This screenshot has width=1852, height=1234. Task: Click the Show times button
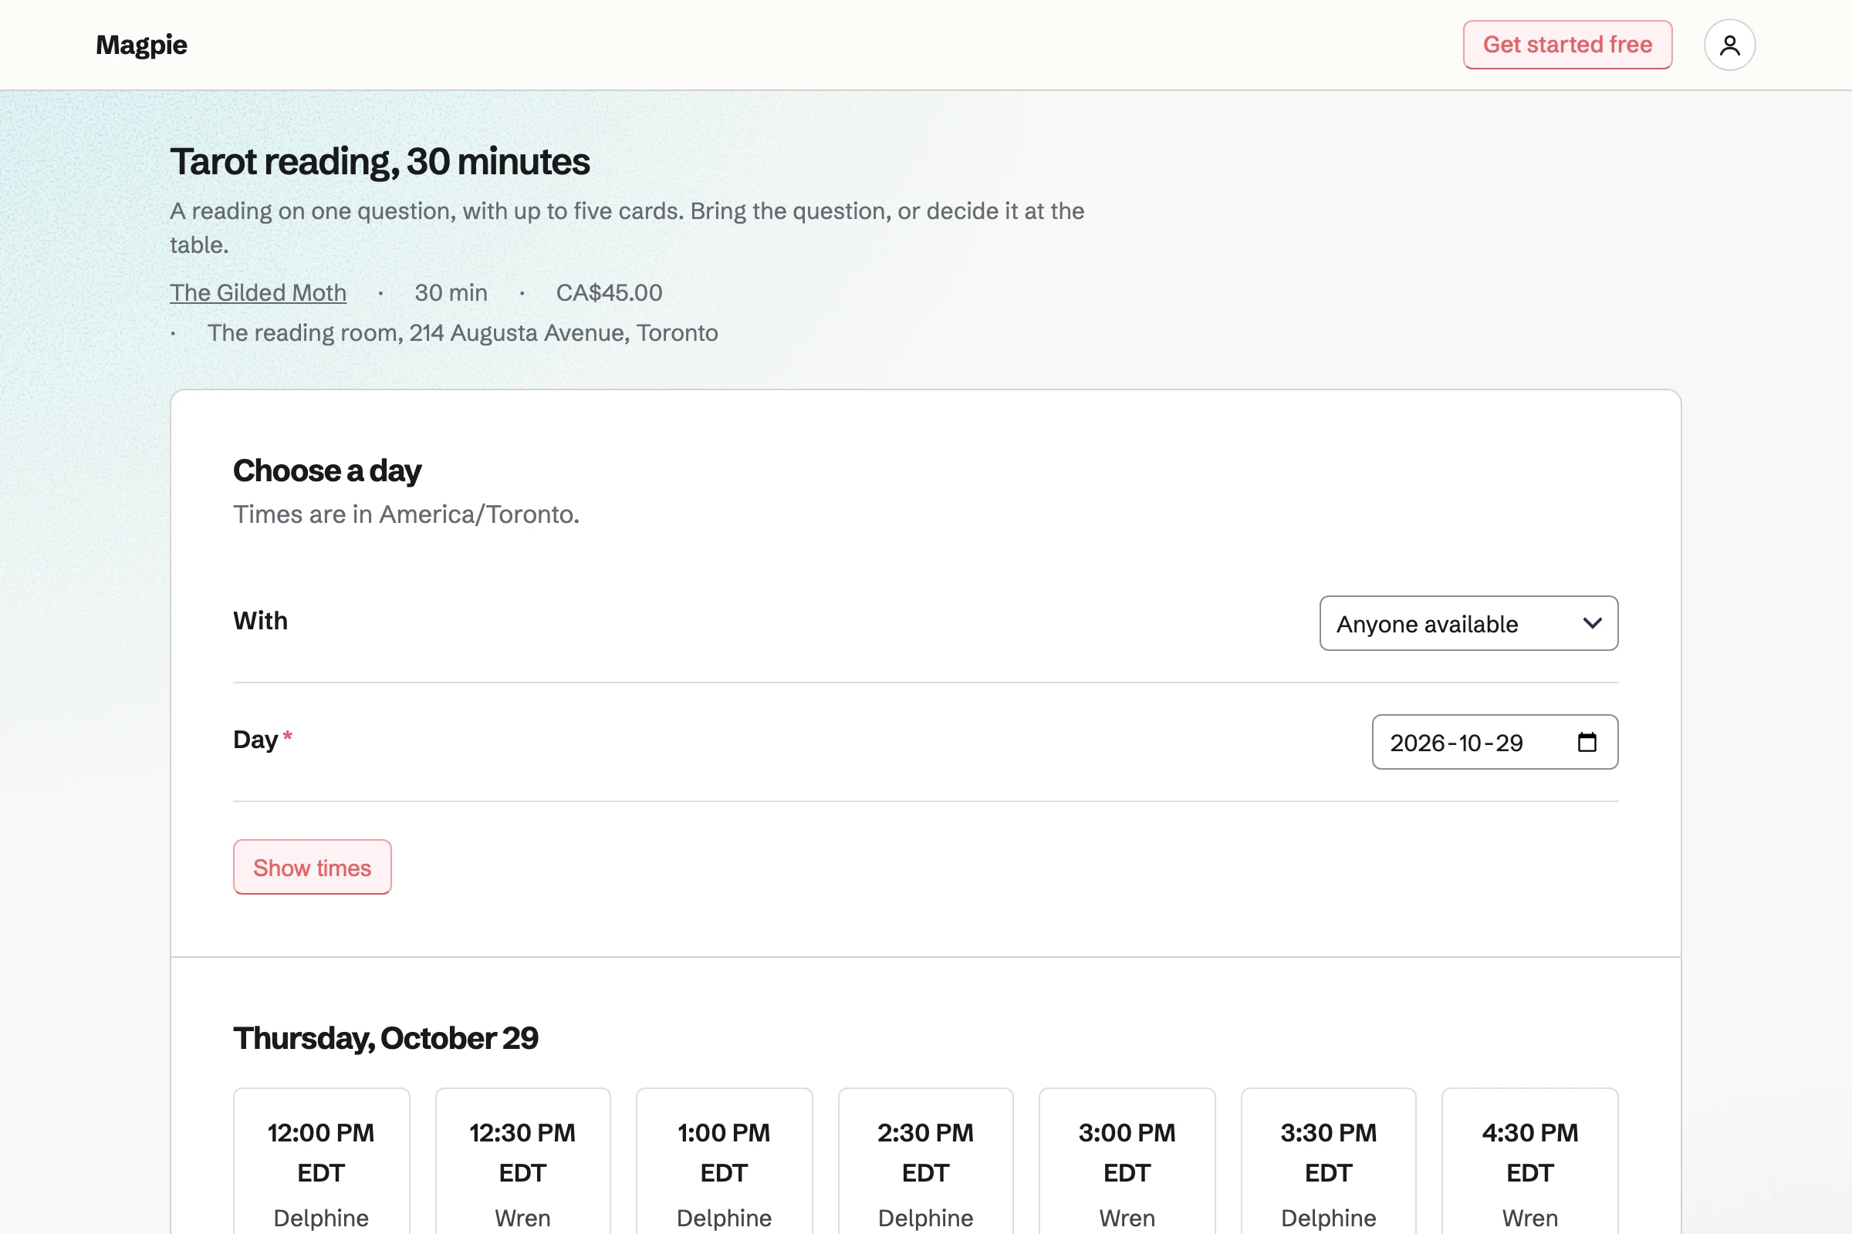(312, 867)
